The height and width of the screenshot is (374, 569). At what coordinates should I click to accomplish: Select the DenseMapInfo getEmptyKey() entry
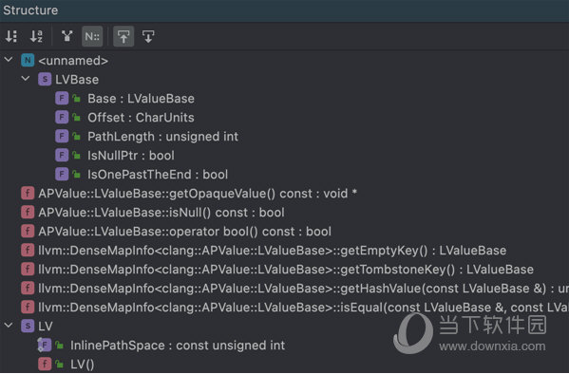[x=273, y=251]
